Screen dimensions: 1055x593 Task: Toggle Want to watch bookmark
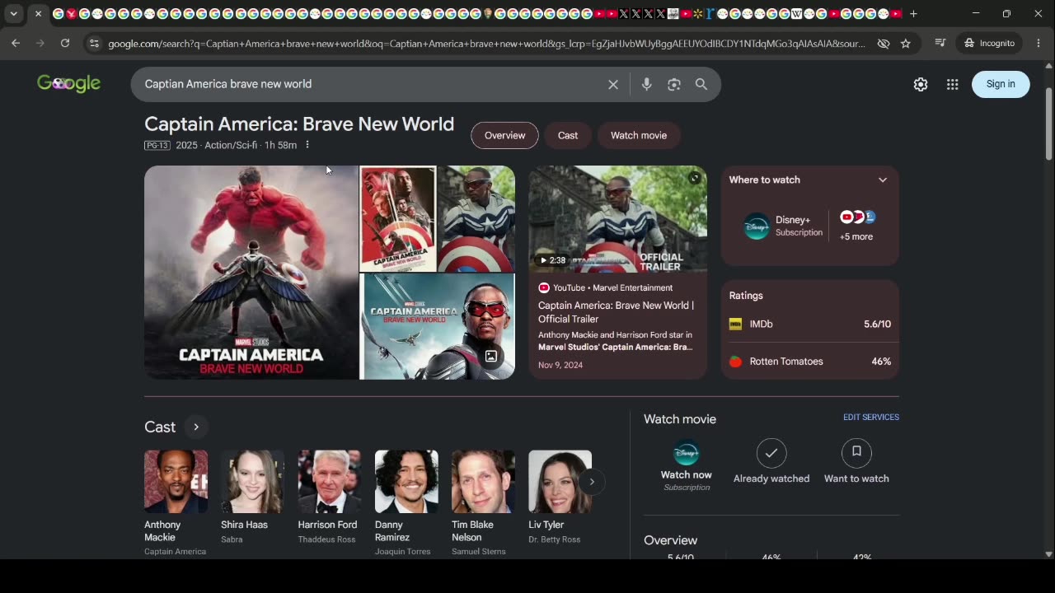(x=856, y=461)
